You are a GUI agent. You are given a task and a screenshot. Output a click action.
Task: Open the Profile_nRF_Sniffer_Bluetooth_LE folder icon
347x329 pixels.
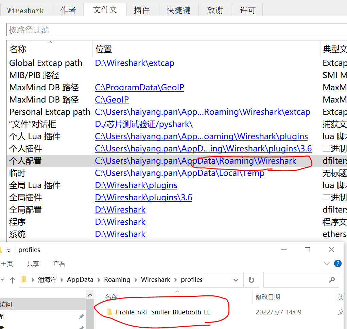110,311
